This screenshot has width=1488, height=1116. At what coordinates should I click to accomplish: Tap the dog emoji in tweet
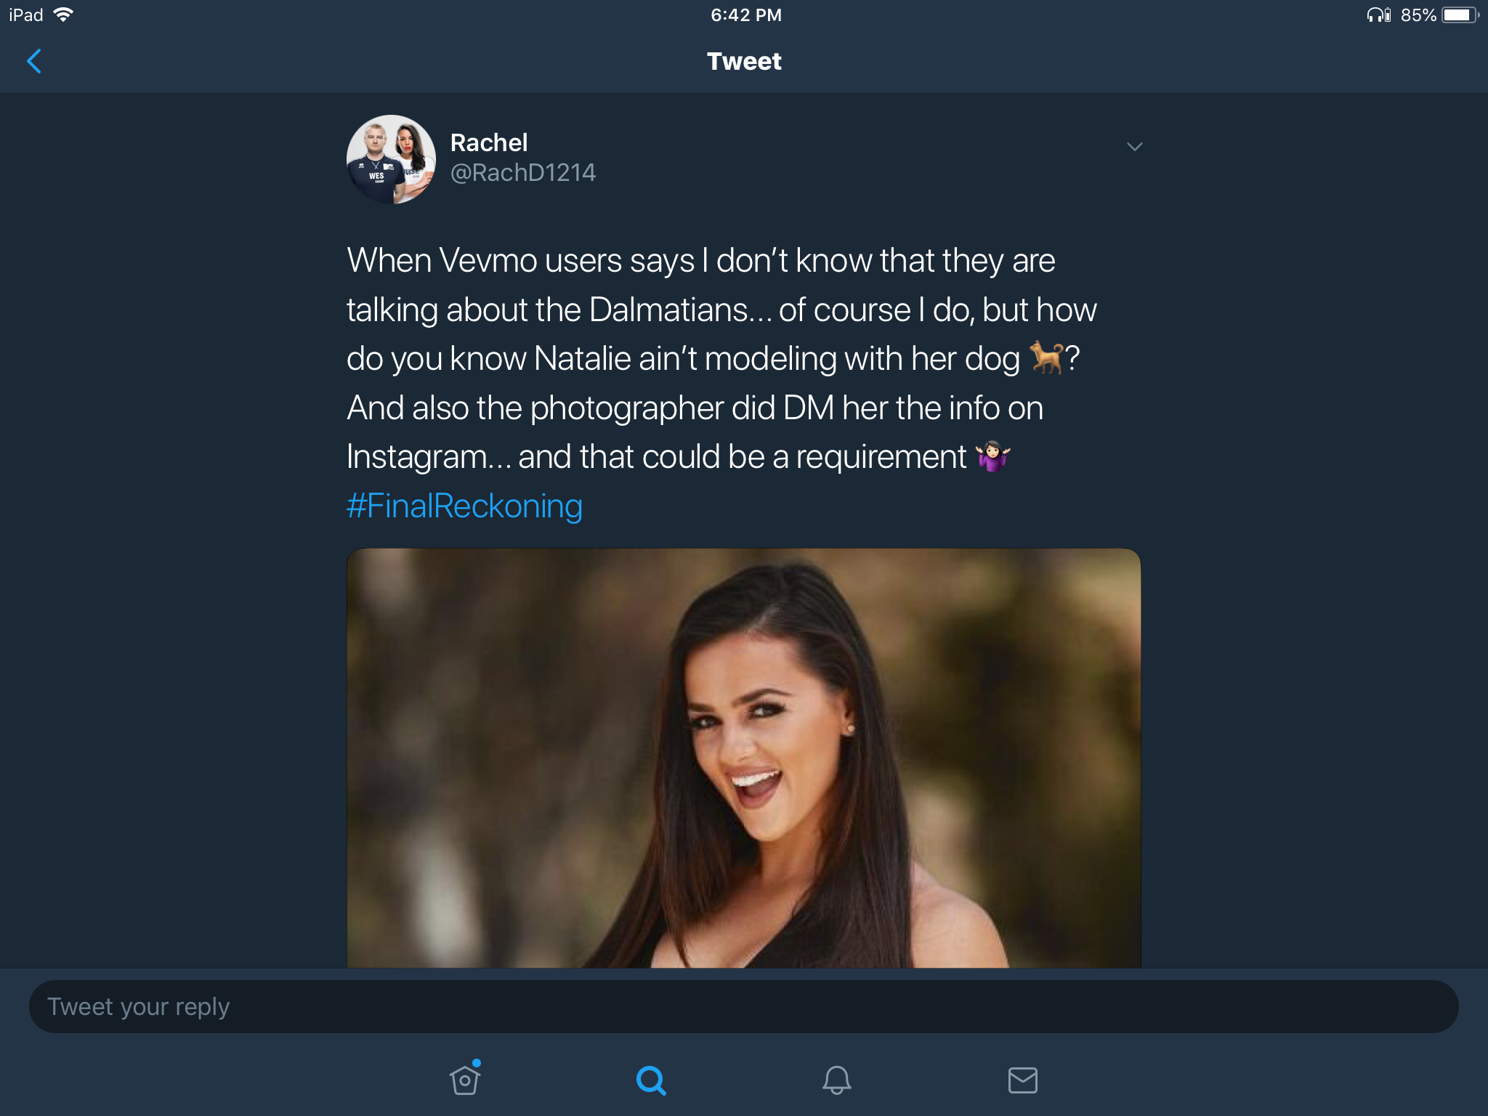pos(1046,357)
